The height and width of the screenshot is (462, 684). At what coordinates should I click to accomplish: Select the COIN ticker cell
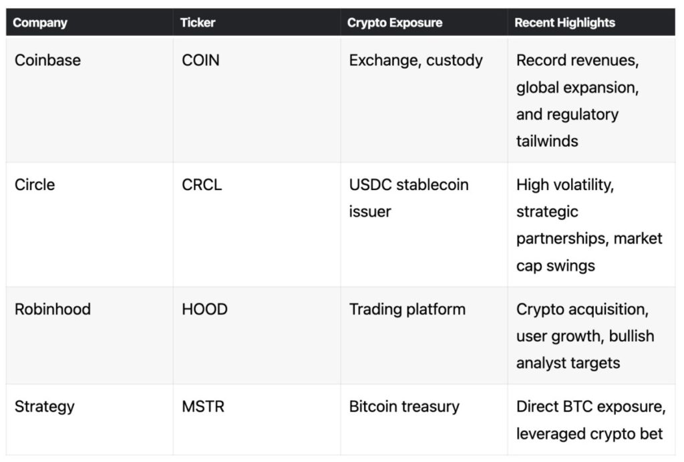pos(200,60)
